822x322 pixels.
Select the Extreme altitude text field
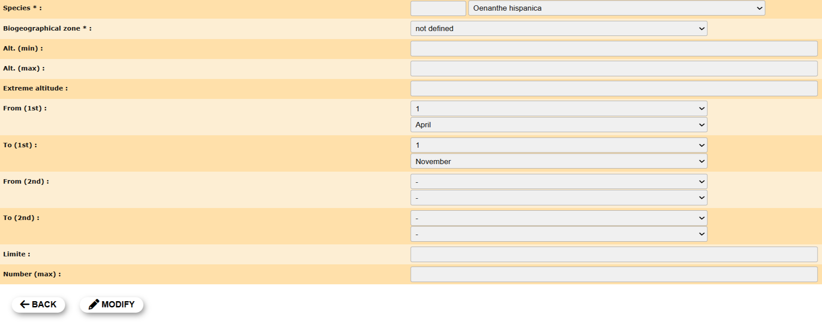pos(613,88)
